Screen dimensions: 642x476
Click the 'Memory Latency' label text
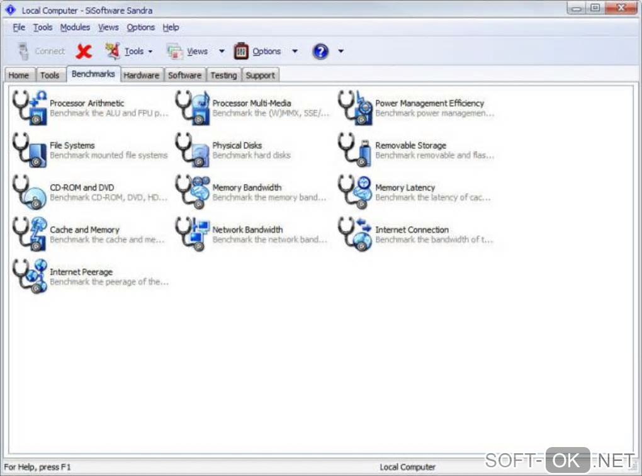click(x=405, y=188)
